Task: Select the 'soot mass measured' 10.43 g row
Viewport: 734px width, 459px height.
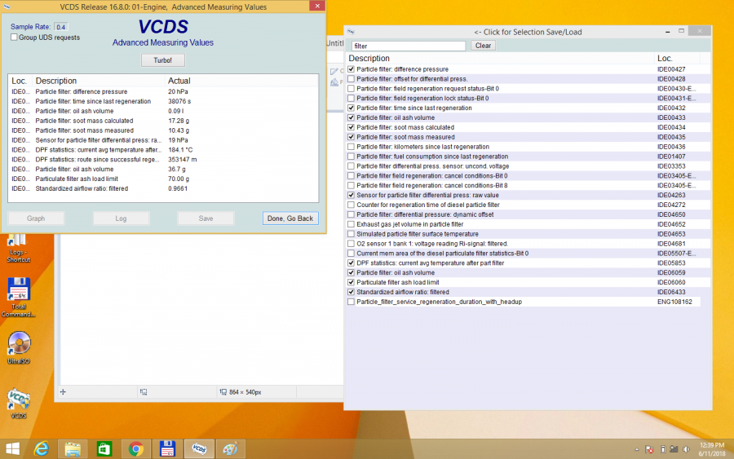Action: (x=163, y=130)
